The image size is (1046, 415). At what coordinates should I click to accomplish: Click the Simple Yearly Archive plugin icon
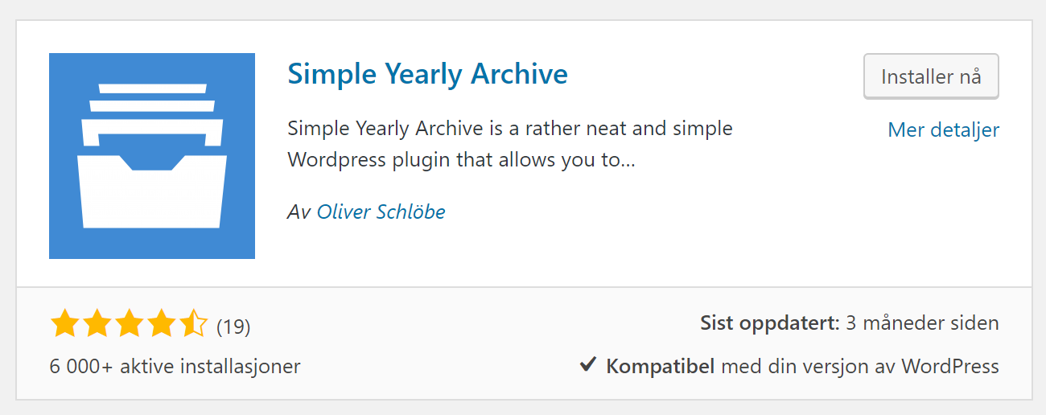[152, 156]
